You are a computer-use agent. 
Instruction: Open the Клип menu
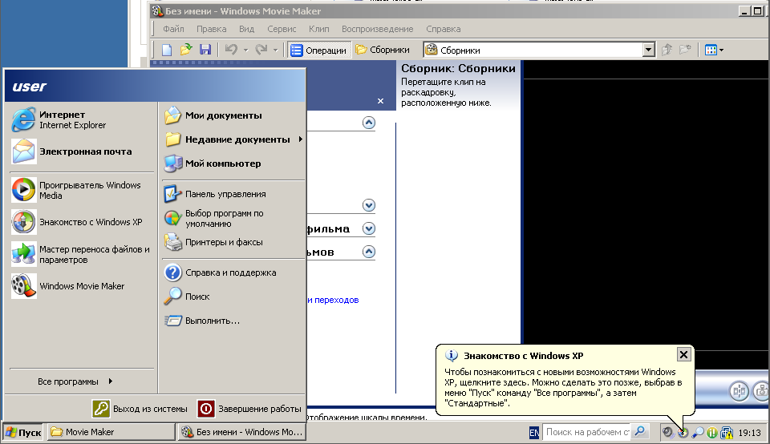318,29
